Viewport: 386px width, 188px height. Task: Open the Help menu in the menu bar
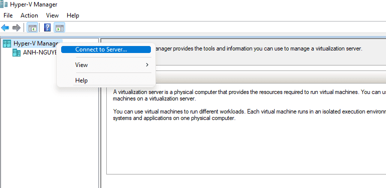(73, 15)
